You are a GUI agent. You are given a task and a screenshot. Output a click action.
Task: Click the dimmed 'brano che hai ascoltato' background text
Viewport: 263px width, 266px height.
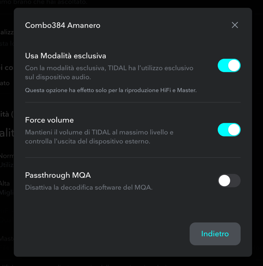pos(53,2)
